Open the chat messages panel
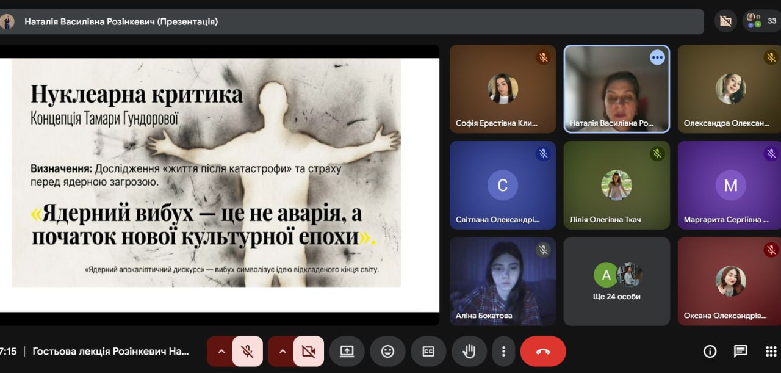This screenshot has width=781, height=373. coord(740,351)
